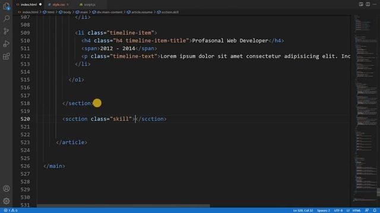Change language mode HTML
The height and width of the screenshot is (213, 380).
[356, 211]
